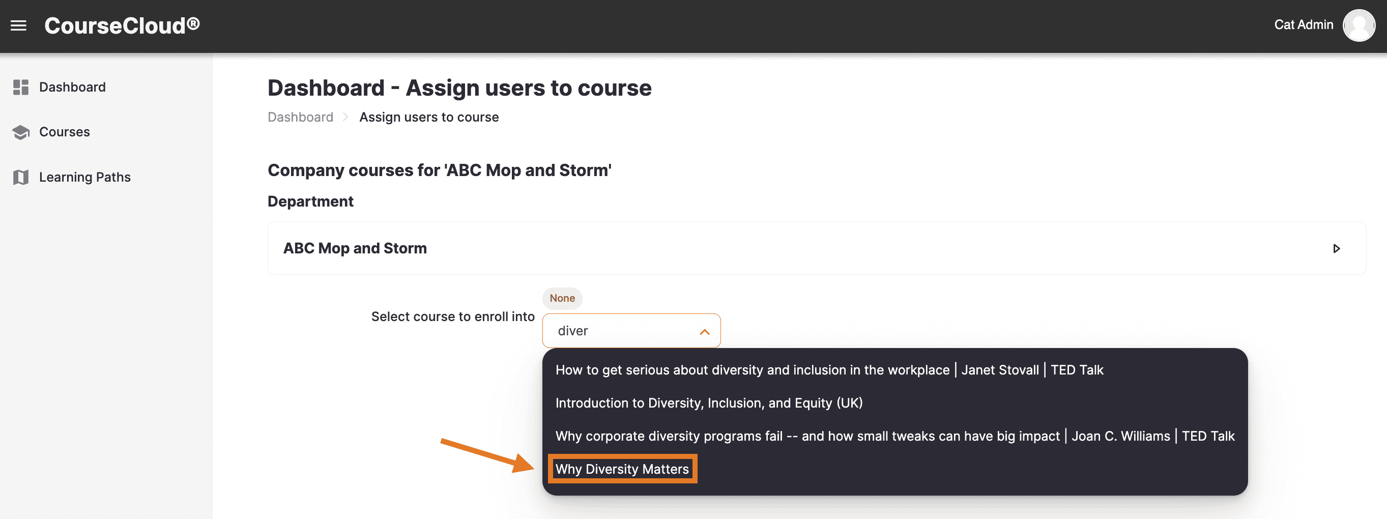Click the Dashboard grid icon in sidebar

[x=20, y=87]
